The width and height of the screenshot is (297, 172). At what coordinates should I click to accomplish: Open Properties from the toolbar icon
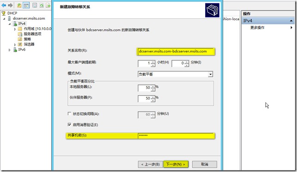[35, 6]
